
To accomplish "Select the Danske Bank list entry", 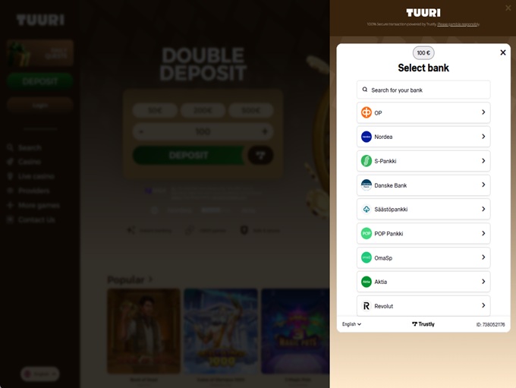I will tap(423, 185).
